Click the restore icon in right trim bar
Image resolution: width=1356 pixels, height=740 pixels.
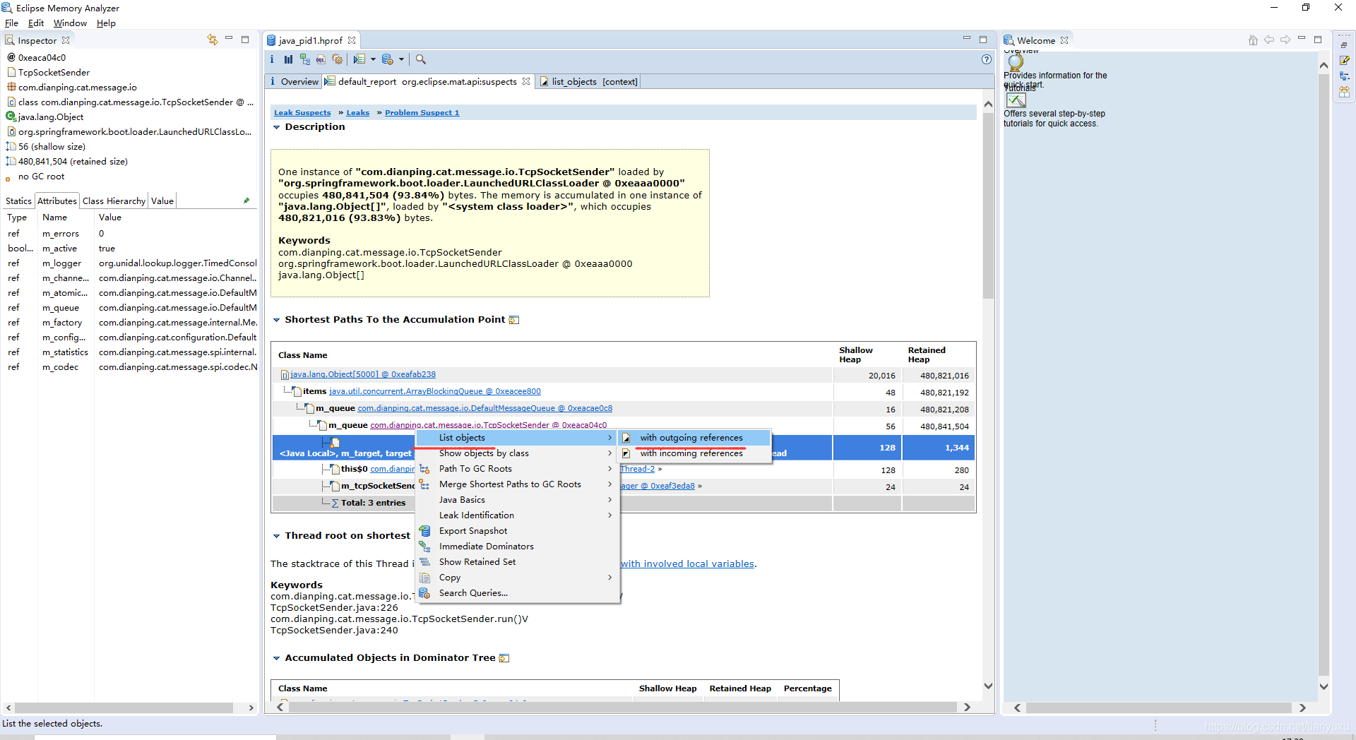1344,44
